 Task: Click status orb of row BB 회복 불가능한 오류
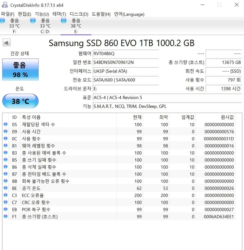pyautogui.click(x=6, y=181)
